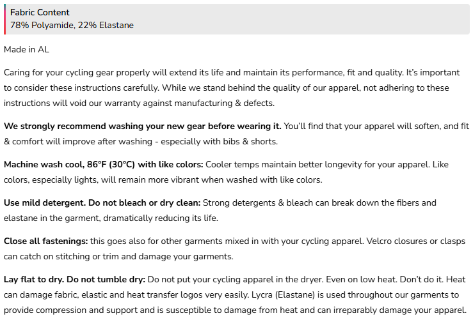Image resolution: width=473 pixels, height=320 pixels.
Task: Click the "Fabric Content" heading
Action: (40, 12)
